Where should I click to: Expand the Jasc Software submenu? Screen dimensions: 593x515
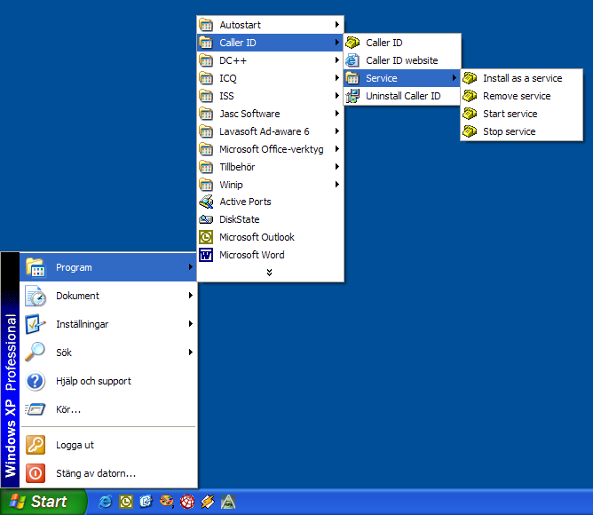pyautogui.click(x=270, y=114)
